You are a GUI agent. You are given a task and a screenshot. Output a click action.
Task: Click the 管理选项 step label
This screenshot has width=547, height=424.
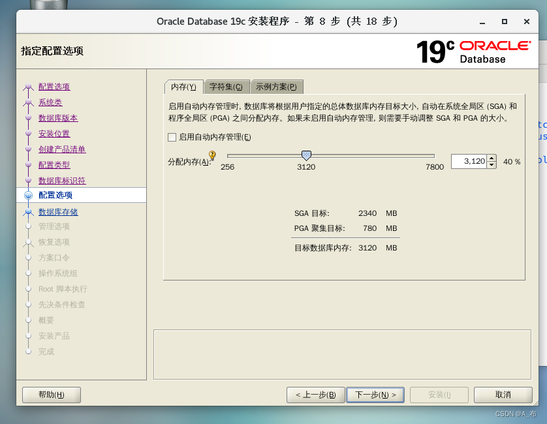pyautogui.click(x=54, y=226)
